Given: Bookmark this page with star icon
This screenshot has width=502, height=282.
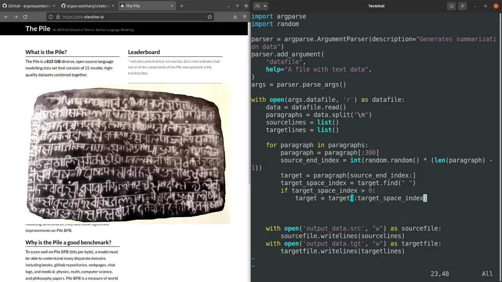Looking at the screenshot, I should click(x=209, y=17).
